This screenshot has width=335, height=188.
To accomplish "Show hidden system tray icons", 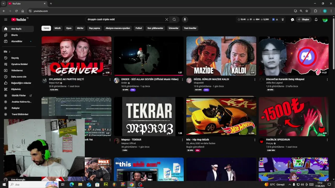I will pyautogui.click(x=289, y=185).
